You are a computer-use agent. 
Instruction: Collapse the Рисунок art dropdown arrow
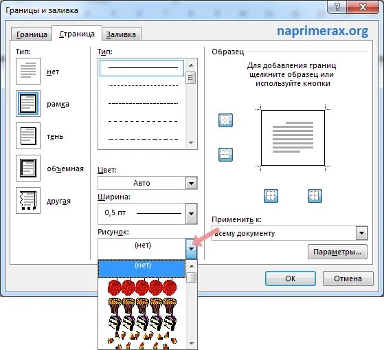(x=192, y=249)
